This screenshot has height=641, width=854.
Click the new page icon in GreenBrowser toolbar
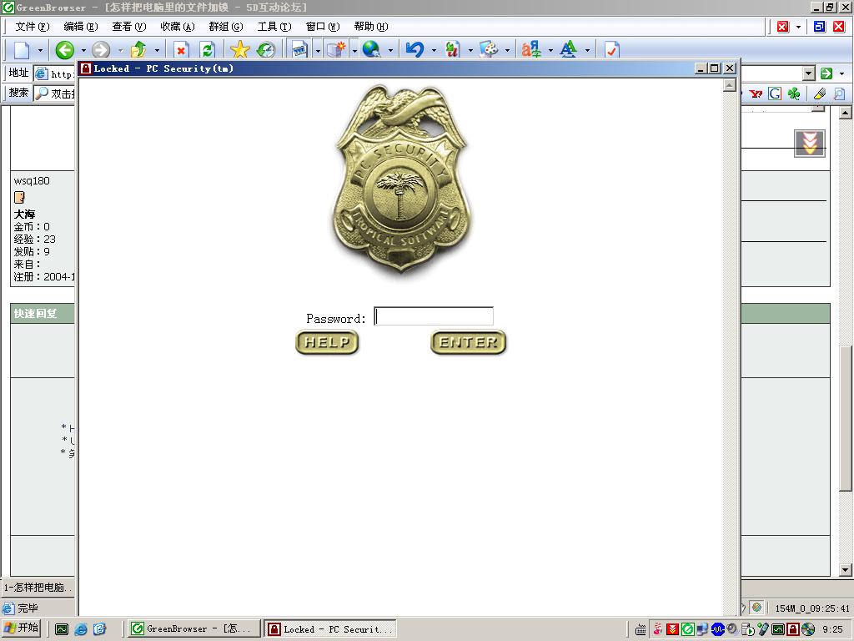(22, 50)
